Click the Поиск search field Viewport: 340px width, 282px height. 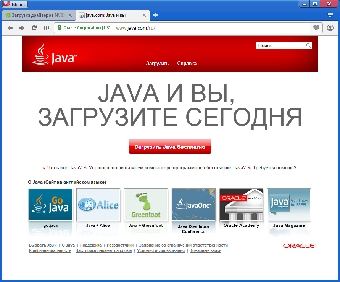pos(280,46)
